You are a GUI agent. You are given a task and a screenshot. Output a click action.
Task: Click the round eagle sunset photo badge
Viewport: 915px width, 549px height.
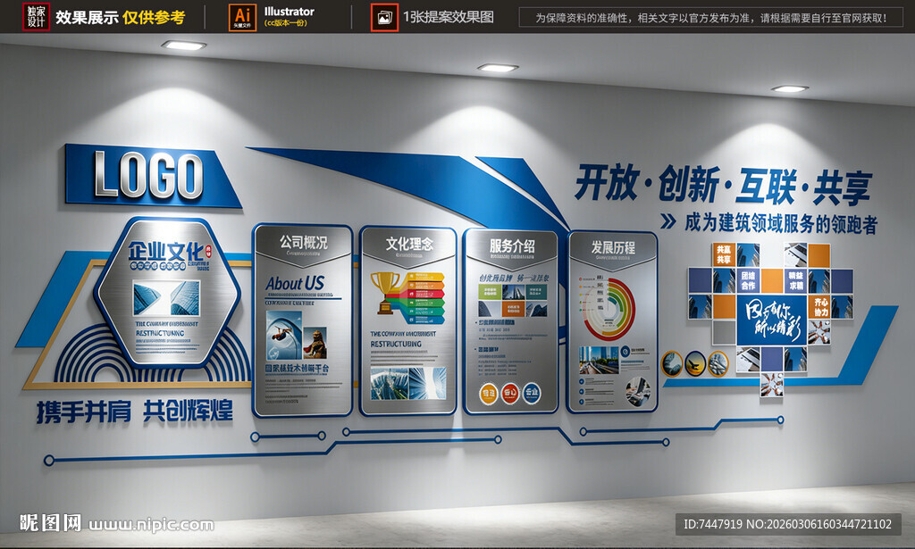[695, 363]
